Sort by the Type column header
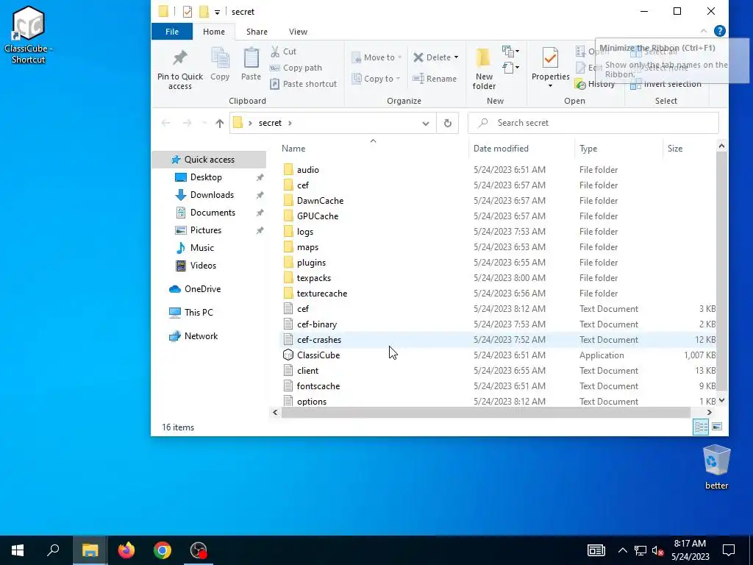Image resolution: width=753 pixels, height=565 pixels. pos(618,149)
